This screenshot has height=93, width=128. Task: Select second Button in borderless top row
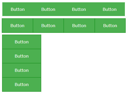pyautogui.click(x=48, y=9)
